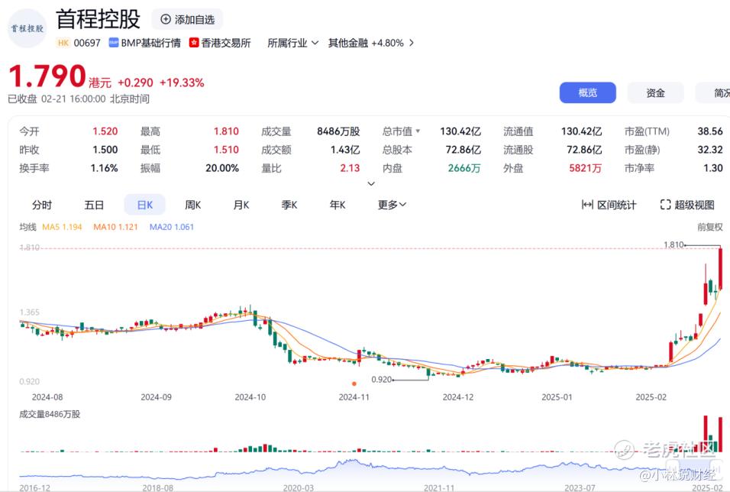Click the plus icon in 添加自选

point(165,19)
